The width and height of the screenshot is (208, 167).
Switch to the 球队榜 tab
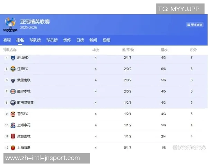tap(35, 40)
